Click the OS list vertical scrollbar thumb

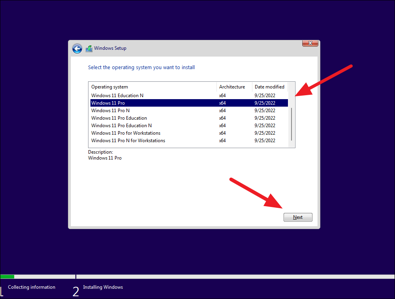[292, 124]
